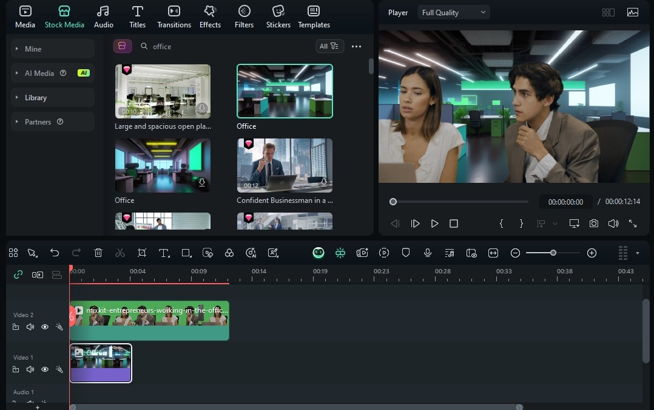
Task: Hide the Video 2 track with eye icon
Action: [x=45, y=327]
